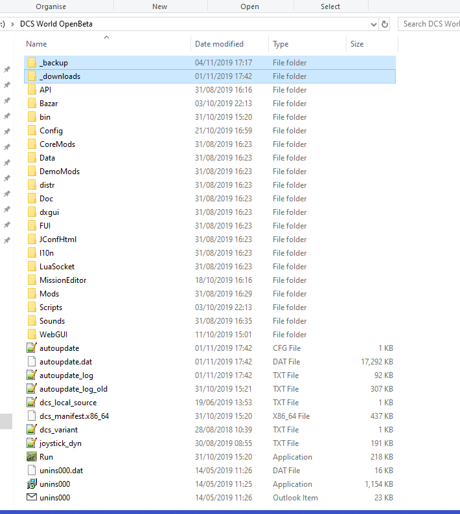460x514 pixels.
Task: Click the Doc folder icon
Action: [32, 199]
